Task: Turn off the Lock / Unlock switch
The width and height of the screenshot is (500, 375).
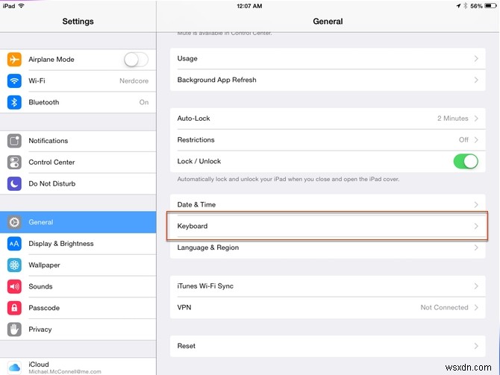Action: click(x=466, y=161)
